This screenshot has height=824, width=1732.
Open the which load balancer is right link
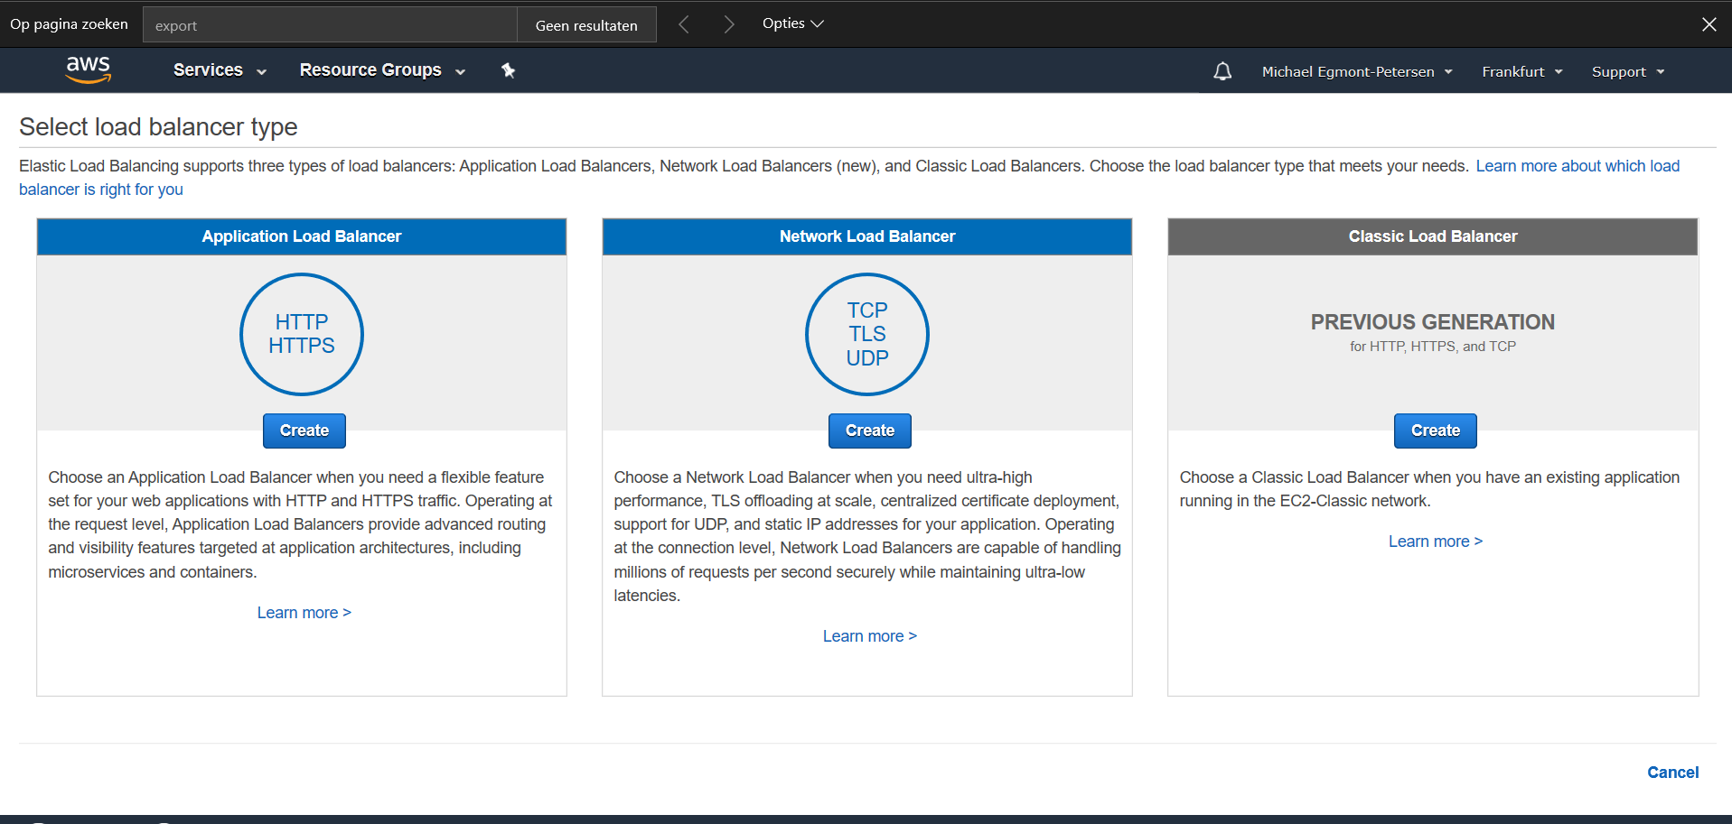1578,166
